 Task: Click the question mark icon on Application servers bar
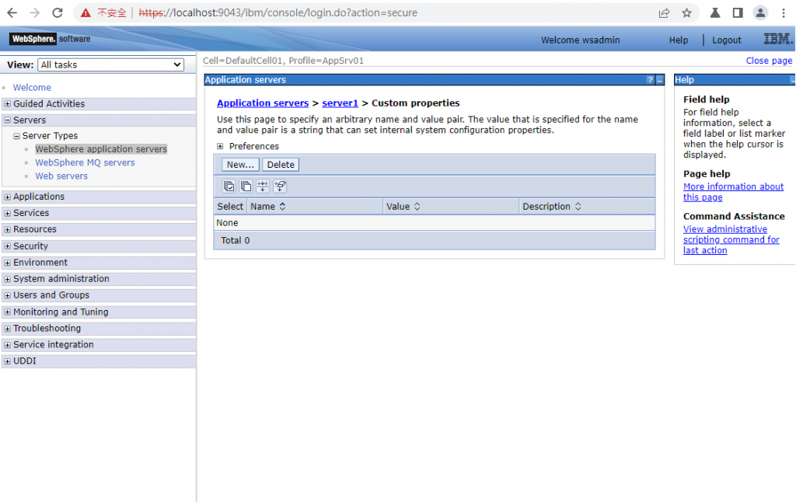[651, 80]
